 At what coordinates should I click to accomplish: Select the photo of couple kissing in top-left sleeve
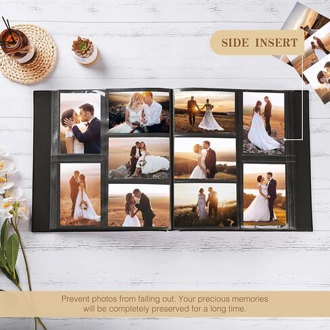[x=80, y=123]
